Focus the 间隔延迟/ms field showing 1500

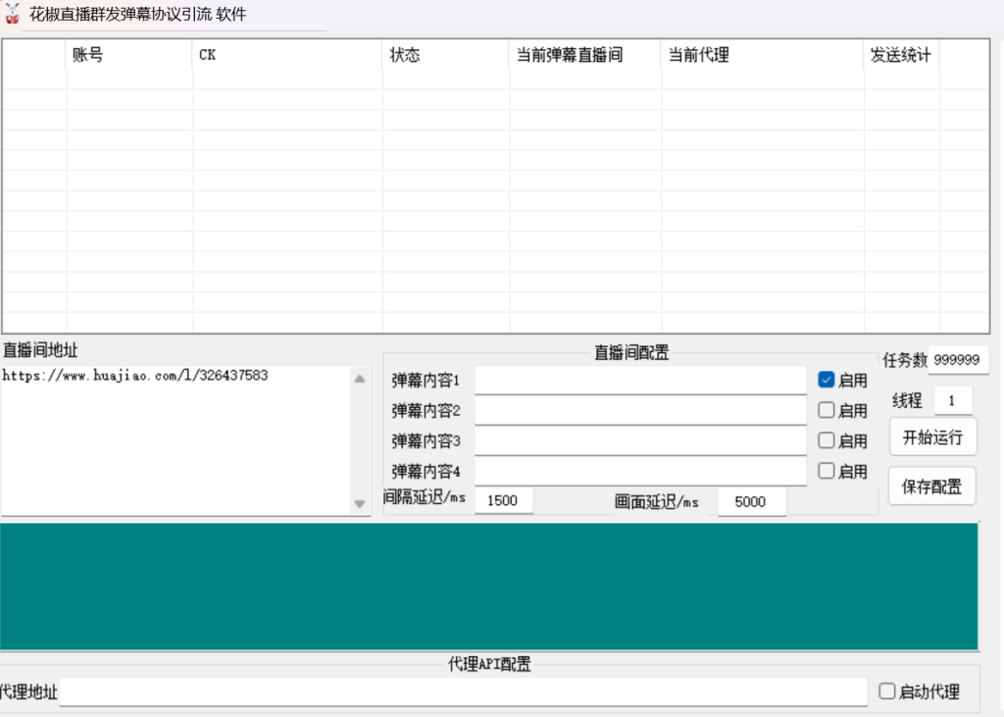[x=503, y=500]
